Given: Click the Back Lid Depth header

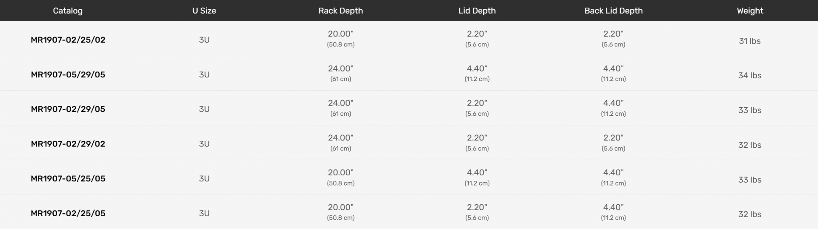Looking at the screenshot, I should 613,11.
